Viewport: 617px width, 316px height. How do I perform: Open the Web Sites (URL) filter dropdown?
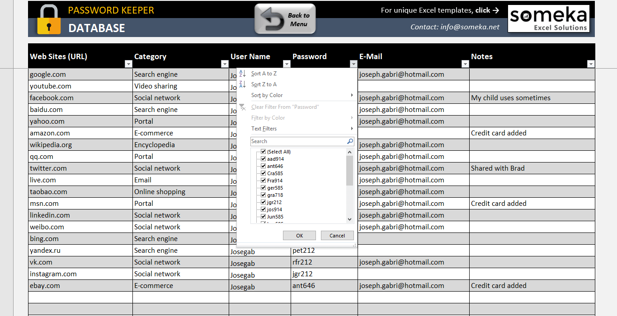click(128, 64)
